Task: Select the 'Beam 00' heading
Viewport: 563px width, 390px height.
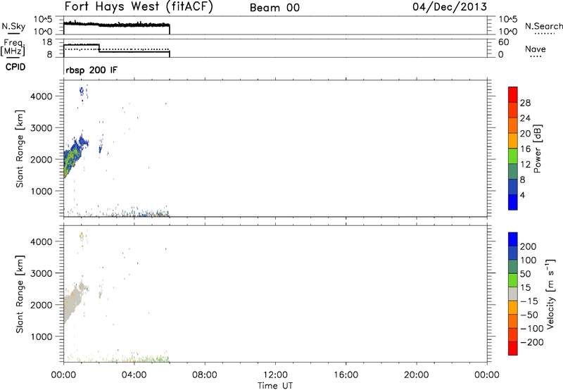Action: coord(274,8)
